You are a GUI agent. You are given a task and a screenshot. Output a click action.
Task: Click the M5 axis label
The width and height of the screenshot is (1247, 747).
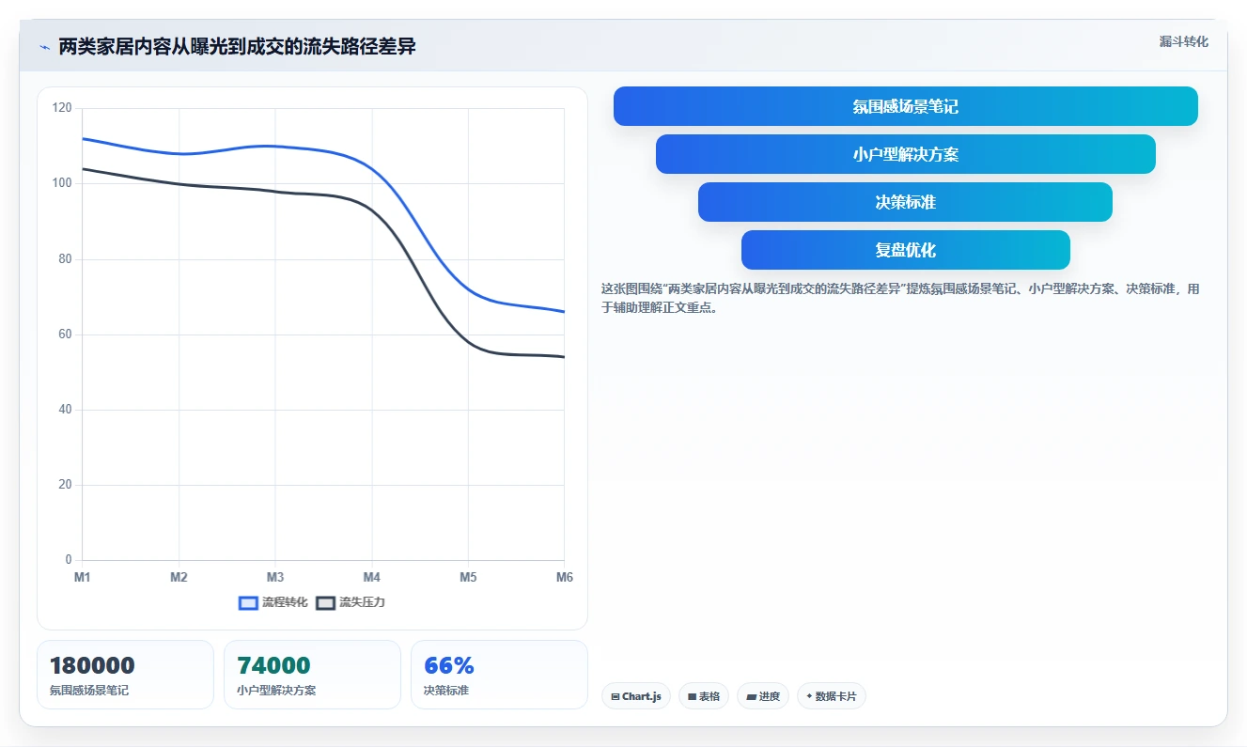pos(468,577)
